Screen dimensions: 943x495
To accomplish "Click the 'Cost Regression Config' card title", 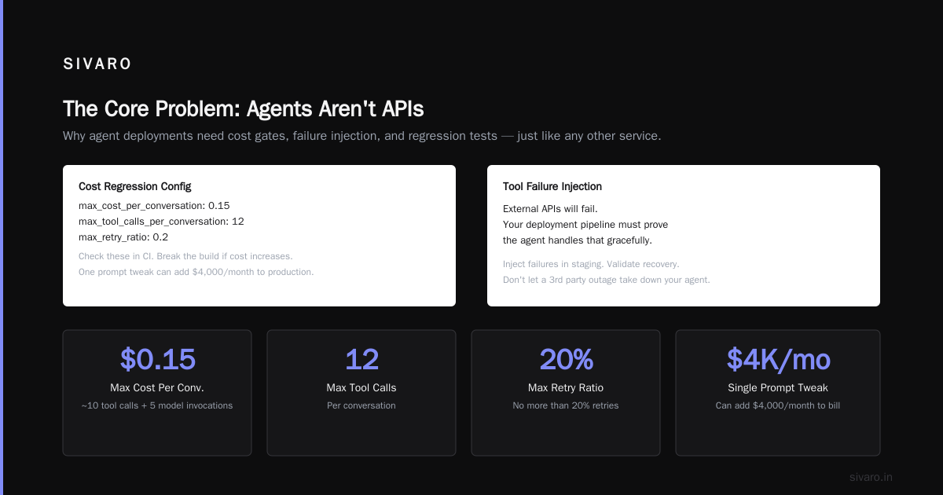I will click(x=135, y=186).
